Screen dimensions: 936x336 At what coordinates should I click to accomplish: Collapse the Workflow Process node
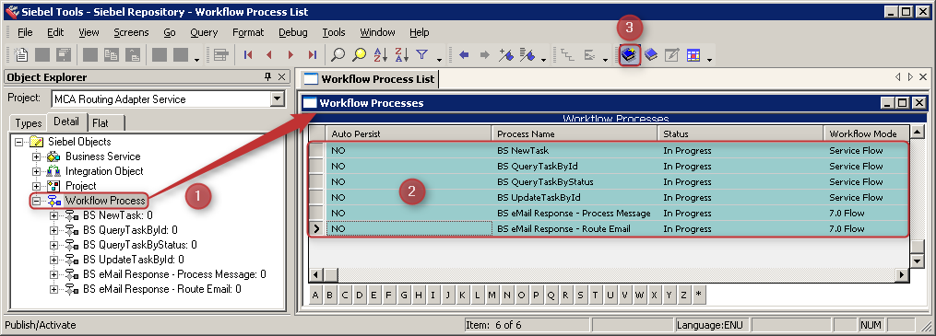click(37, 201)
